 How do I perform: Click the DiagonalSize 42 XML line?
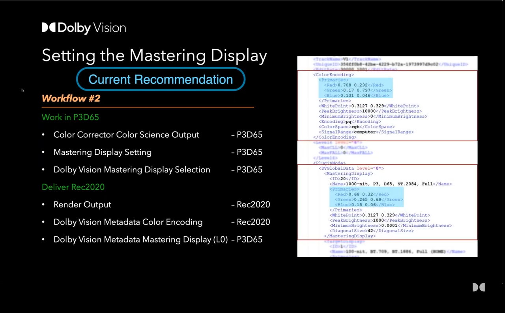pos(371,231)
